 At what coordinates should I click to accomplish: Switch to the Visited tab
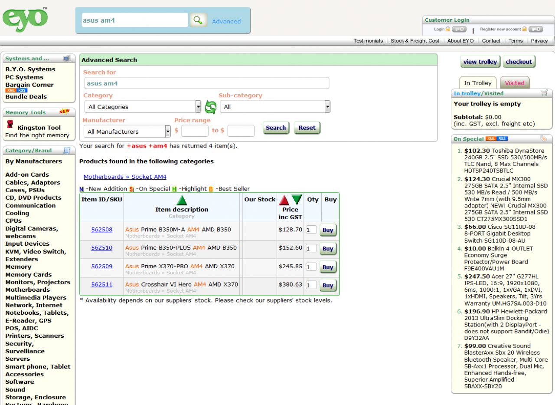[x=515, y=83]
